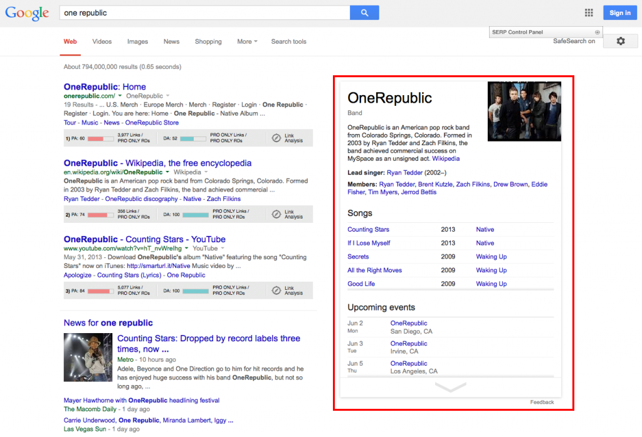642x437 pixels.
Task: Open the Counting Stars song link
Action: pos(368,229)
